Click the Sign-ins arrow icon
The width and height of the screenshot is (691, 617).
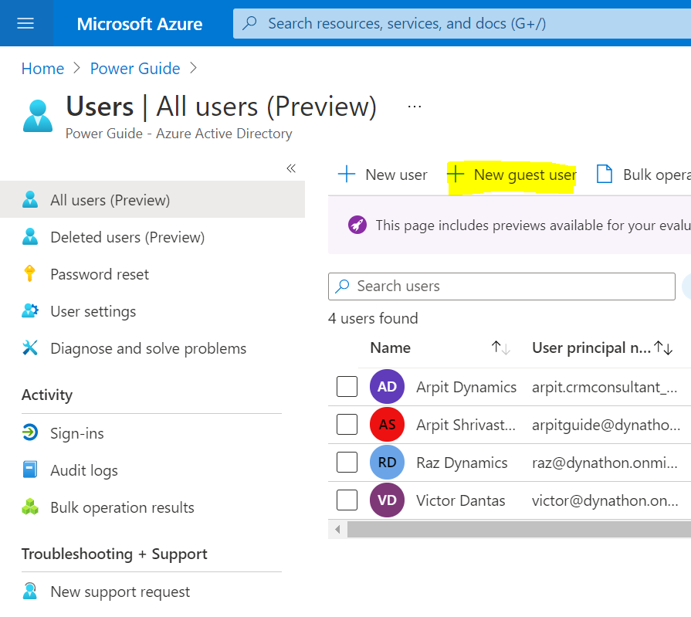pos(30,433)
